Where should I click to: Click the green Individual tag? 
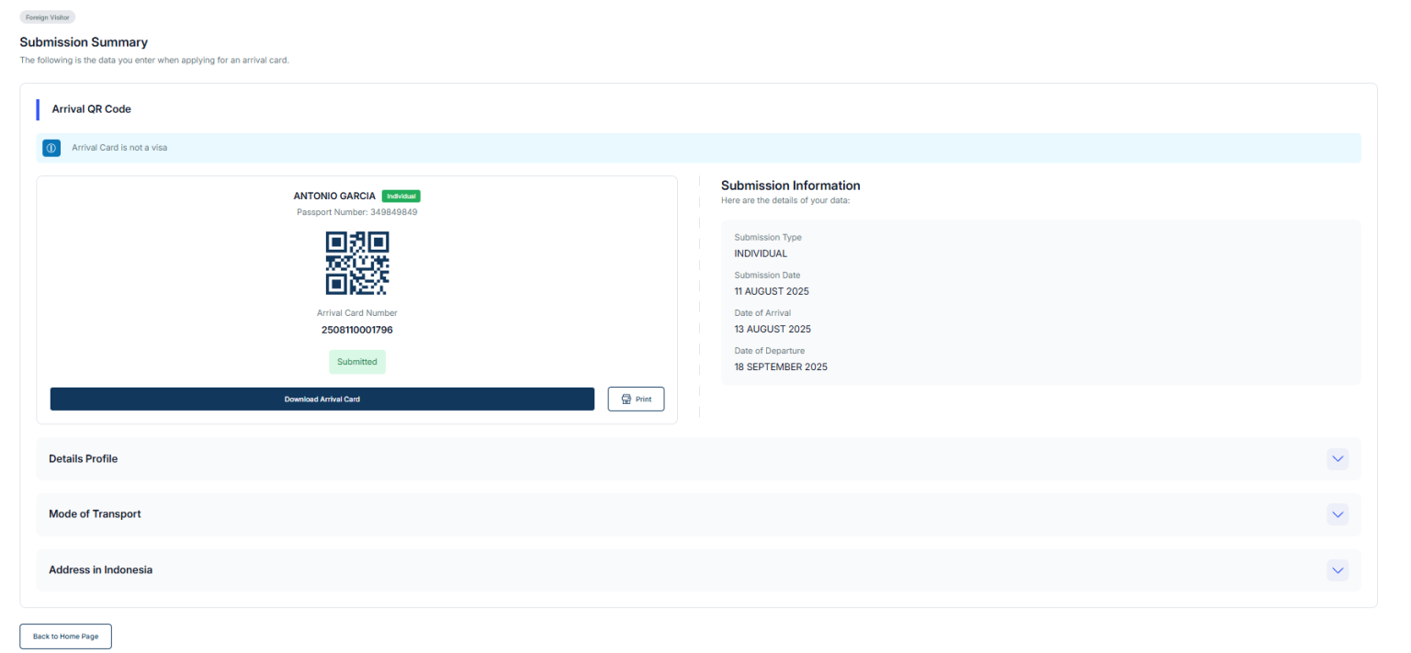[401, 197]
